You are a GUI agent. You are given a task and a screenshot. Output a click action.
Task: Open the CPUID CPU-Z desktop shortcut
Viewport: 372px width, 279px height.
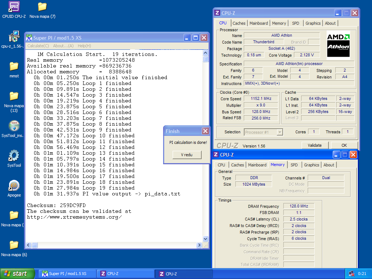(x=14, y=9)
